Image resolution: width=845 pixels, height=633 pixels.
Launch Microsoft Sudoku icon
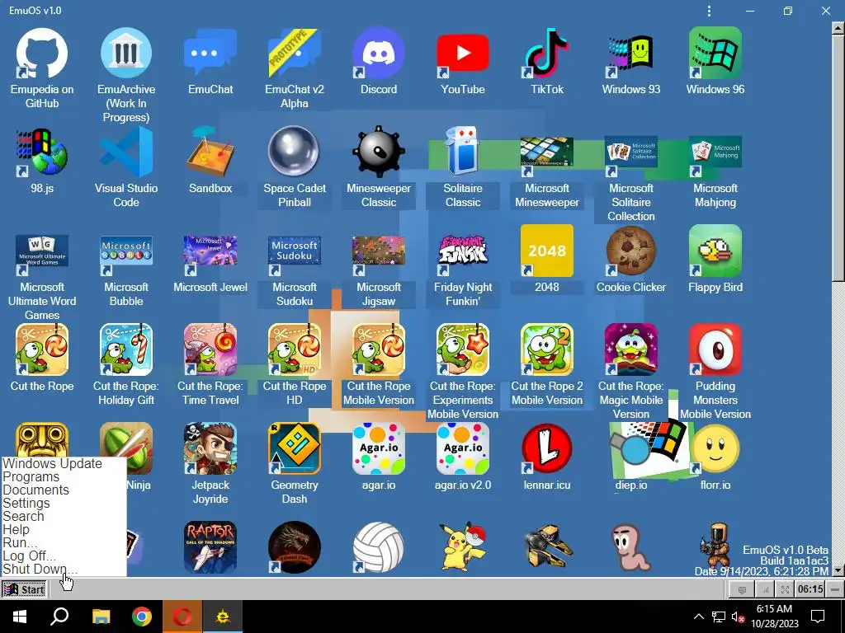click(x=295, y=251)
